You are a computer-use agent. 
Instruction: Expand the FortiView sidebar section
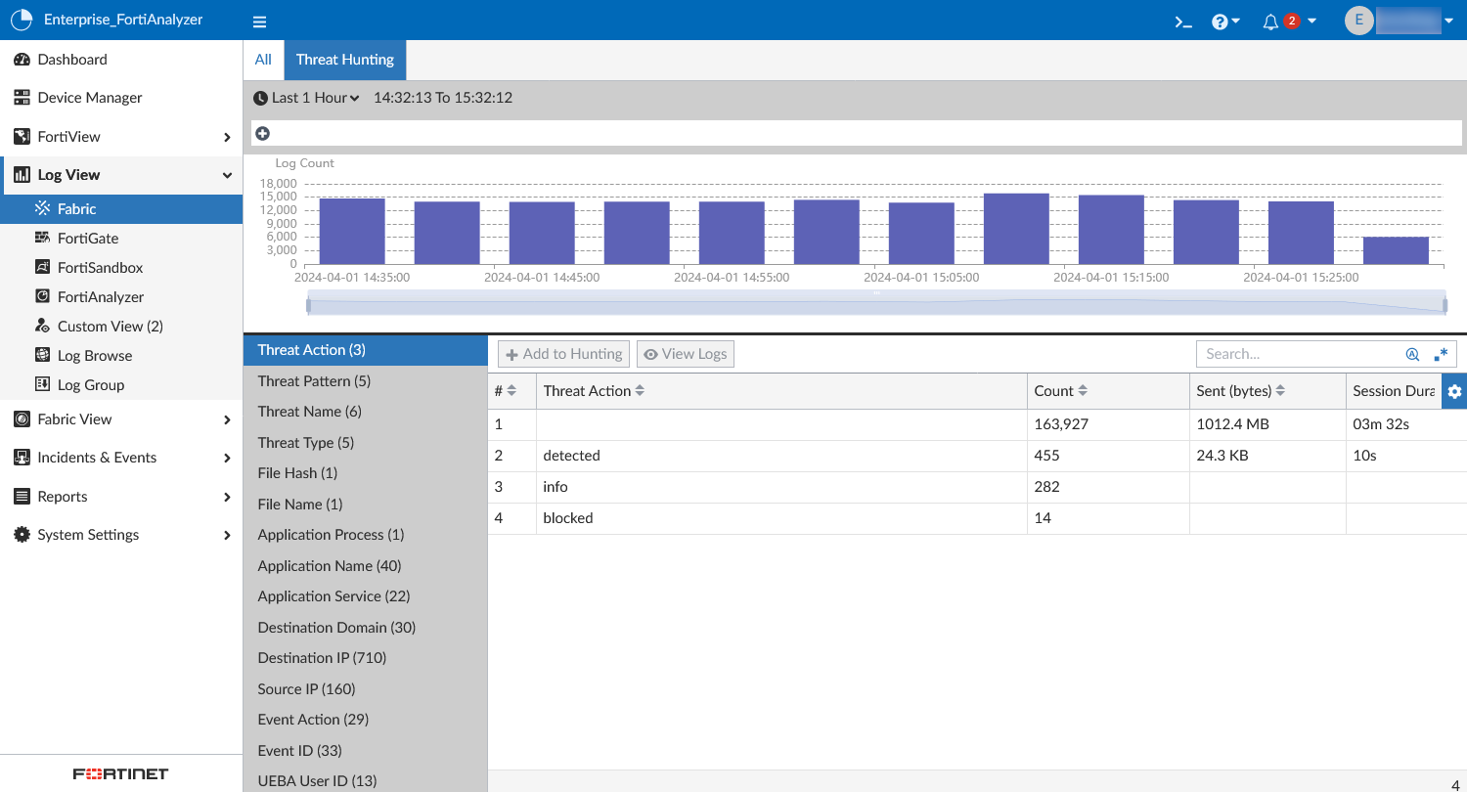coord(121,137)
